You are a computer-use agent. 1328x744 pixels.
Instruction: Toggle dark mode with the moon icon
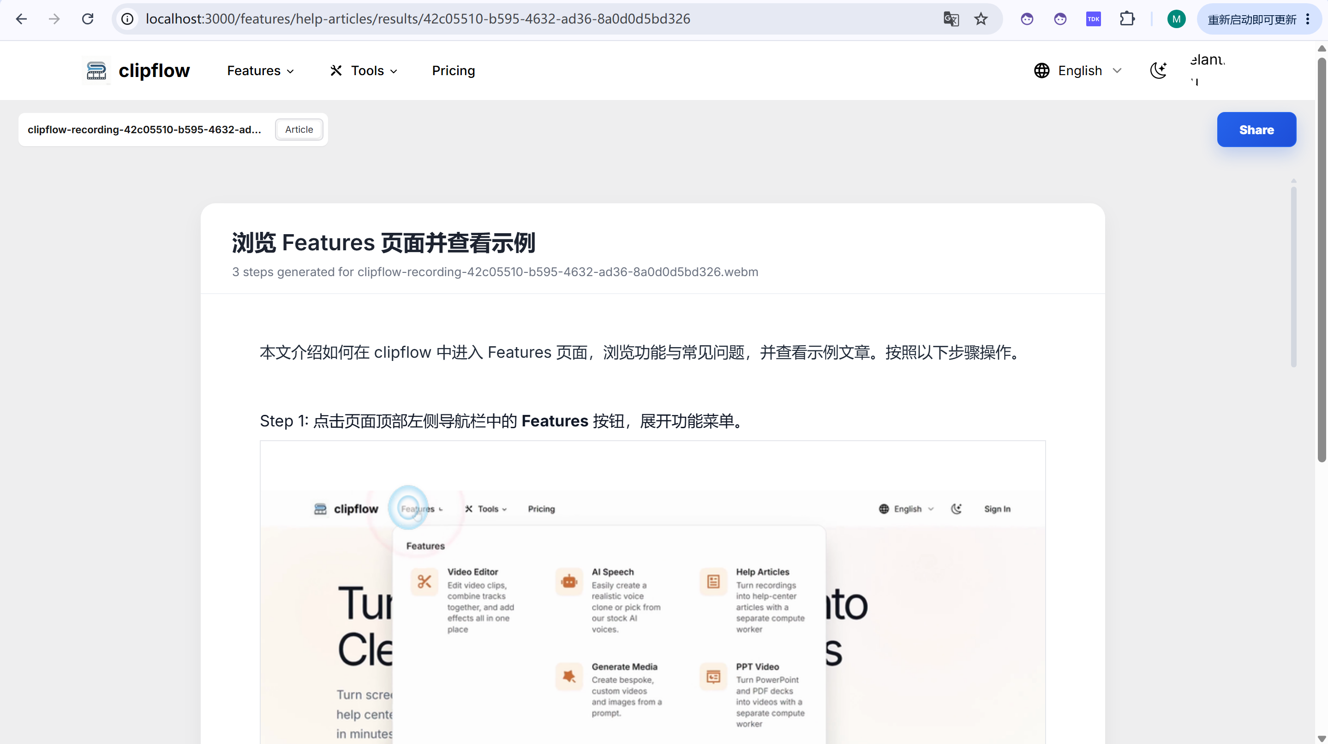point(1158,71)
